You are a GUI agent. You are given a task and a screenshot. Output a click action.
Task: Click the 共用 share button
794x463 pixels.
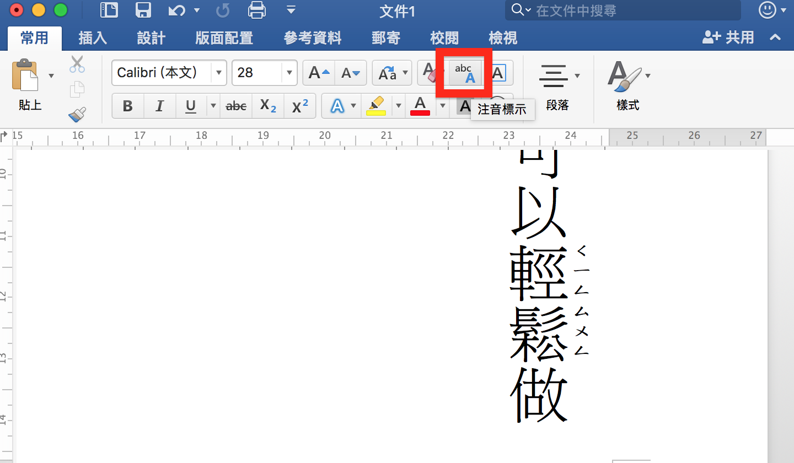[x=728, y=37]
